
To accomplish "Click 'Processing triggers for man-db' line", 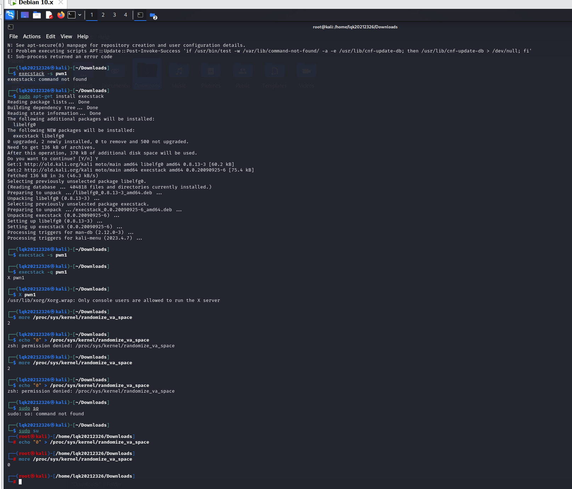I will pyautogui.click(x=71, y=232).
